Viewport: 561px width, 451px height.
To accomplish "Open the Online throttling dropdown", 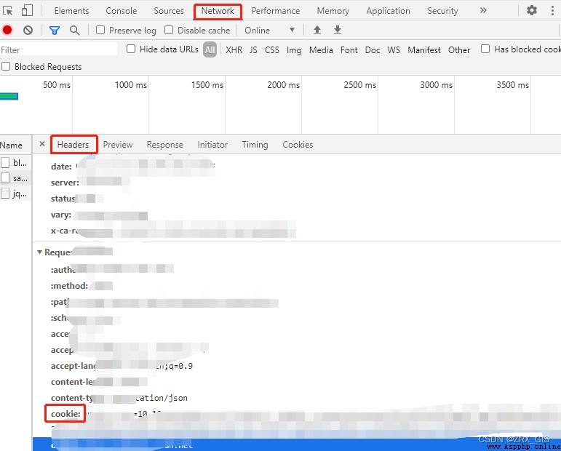I will coord(270,31).
